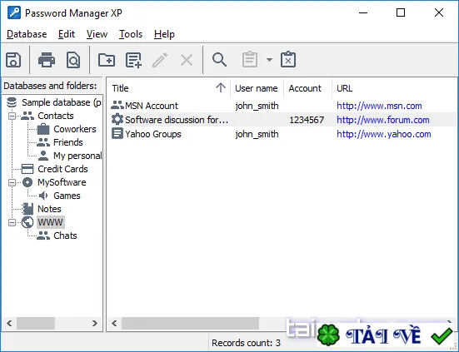This screenshot has height=352, width=459.
Task: Select the Credit Cards folder
Action: pyautogui.click(x=62, y=169)
